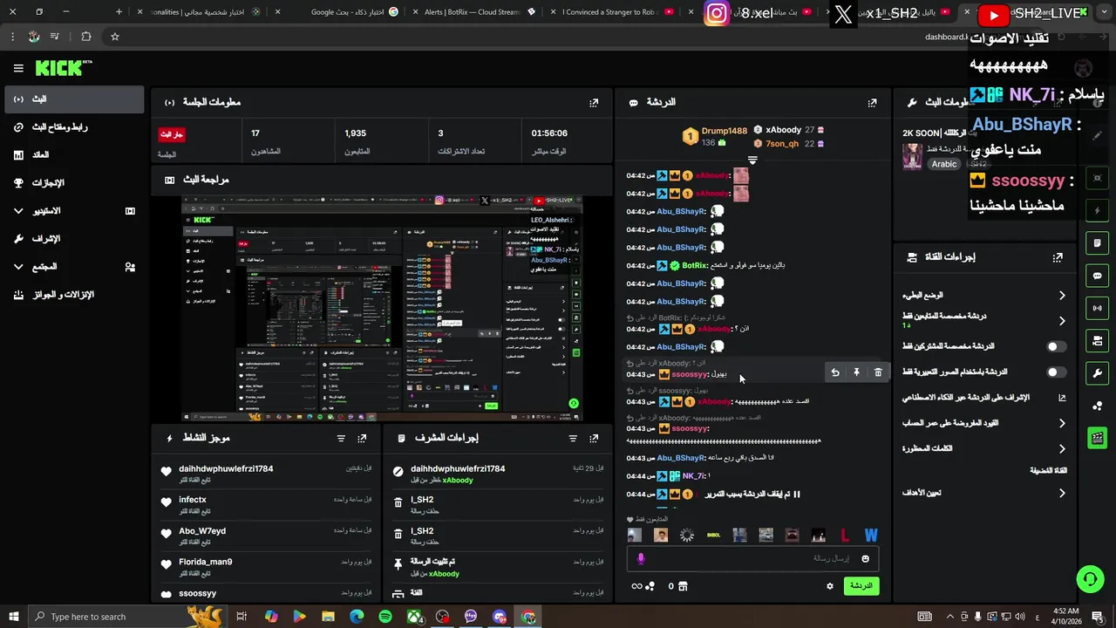
Task: Open the stream URL and key sidebar item
Action: [74, 127]
